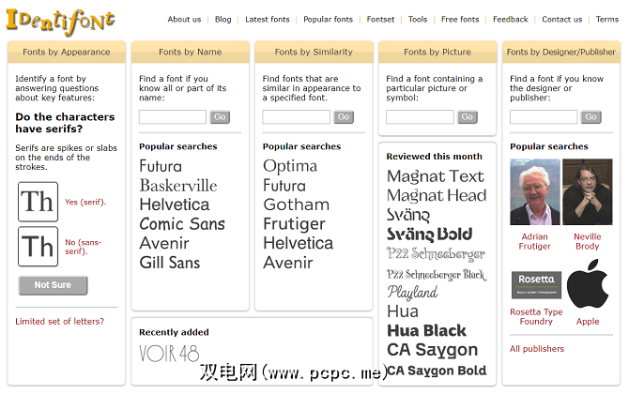Open Futura in Fonts by Similarity
629x394 pixels.
(284, 186)
